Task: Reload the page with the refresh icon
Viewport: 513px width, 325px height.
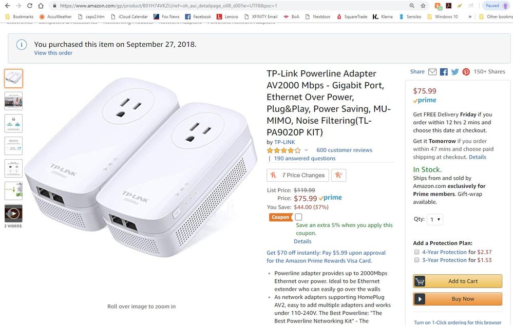Action: click(29, 6)
